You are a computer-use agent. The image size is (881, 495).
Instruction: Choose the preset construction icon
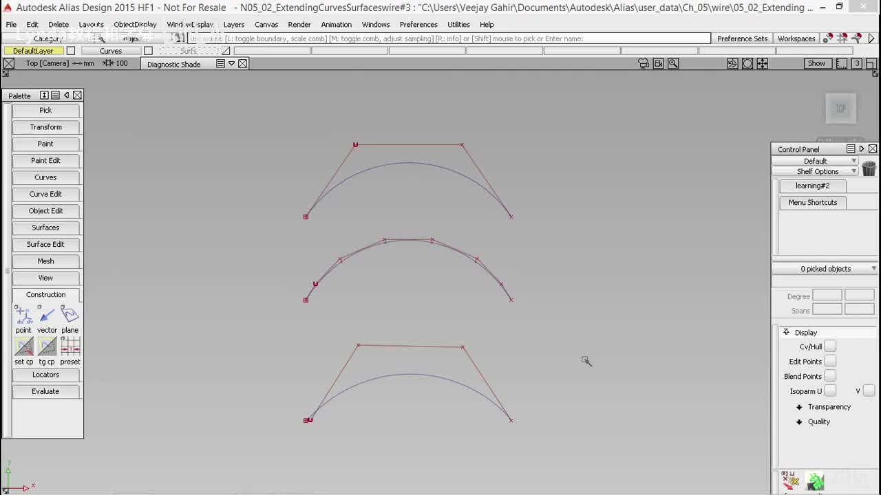pyautogui.click(x=70, y=346)
